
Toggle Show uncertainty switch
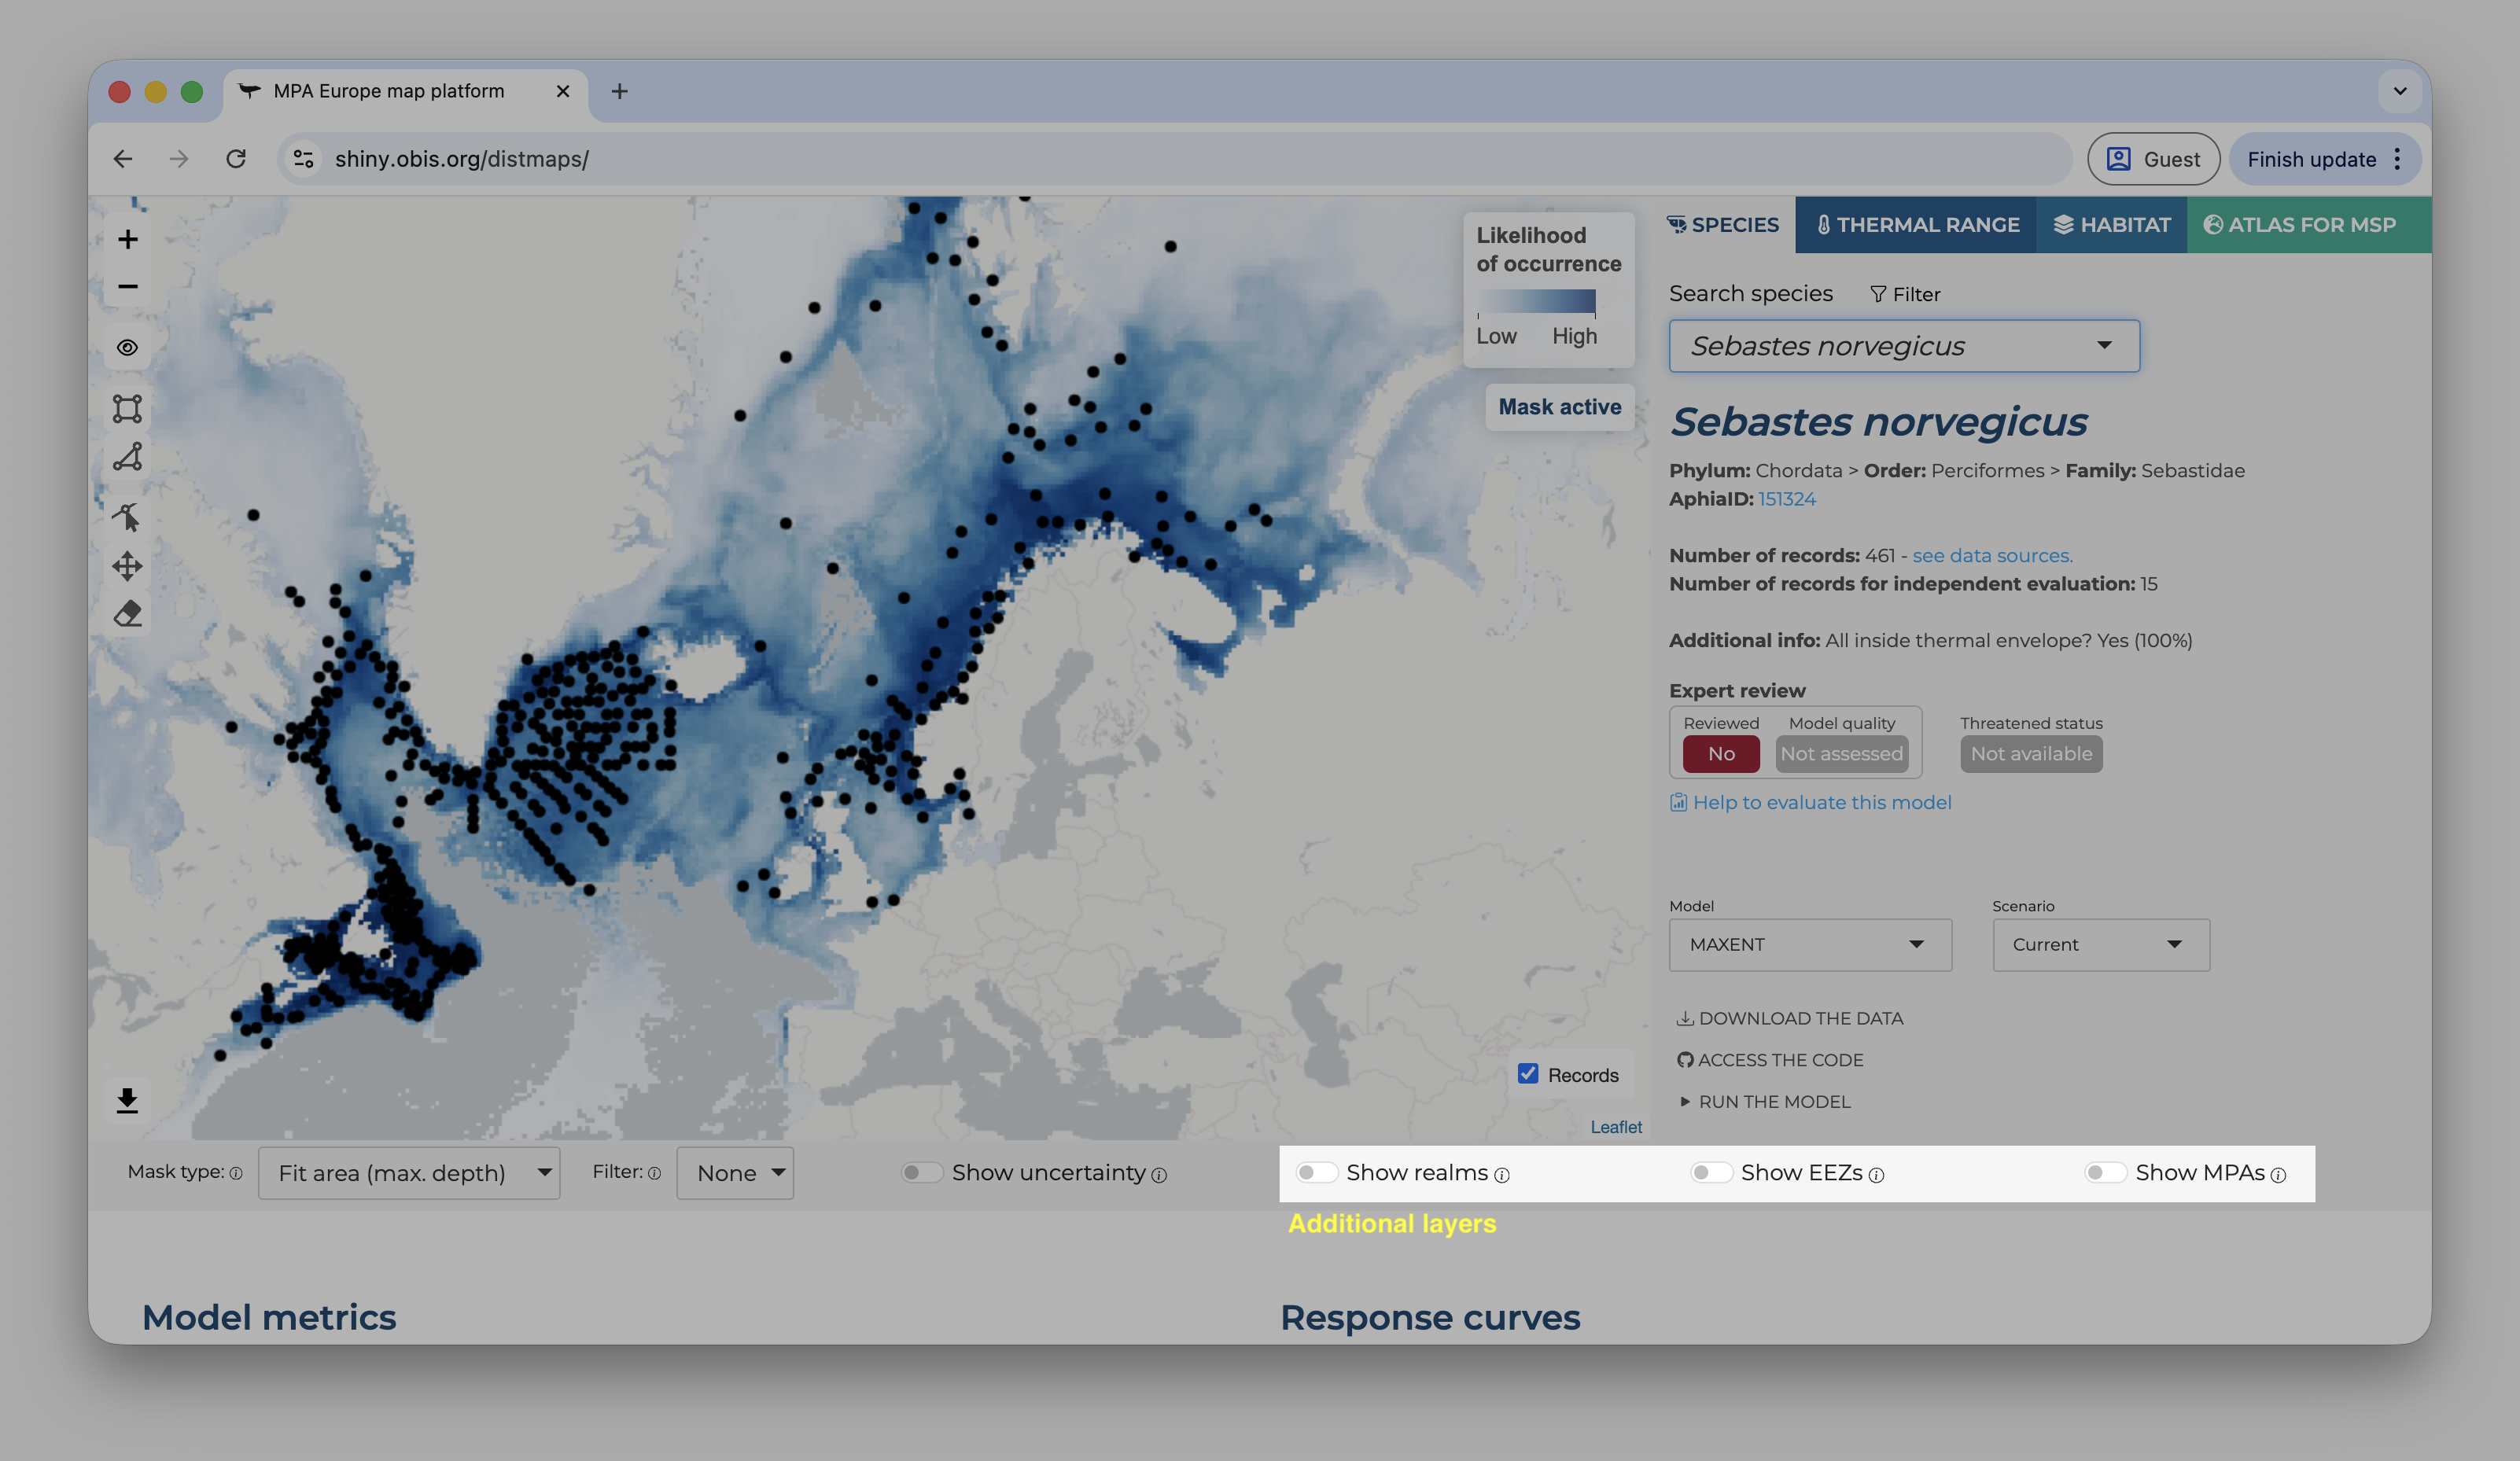922,1172
